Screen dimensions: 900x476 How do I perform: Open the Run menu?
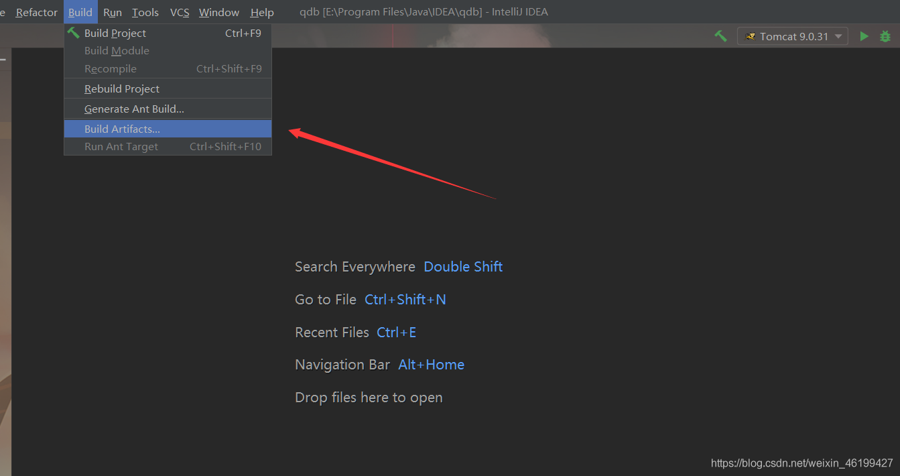coord(113,12)
